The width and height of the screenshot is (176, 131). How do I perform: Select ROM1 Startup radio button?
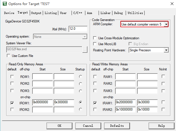[80, 77]
